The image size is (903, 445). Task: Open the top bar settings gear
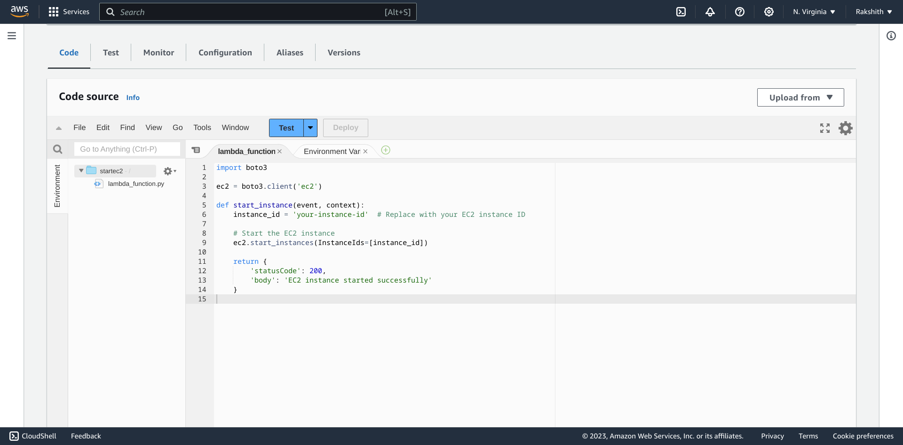769,12
